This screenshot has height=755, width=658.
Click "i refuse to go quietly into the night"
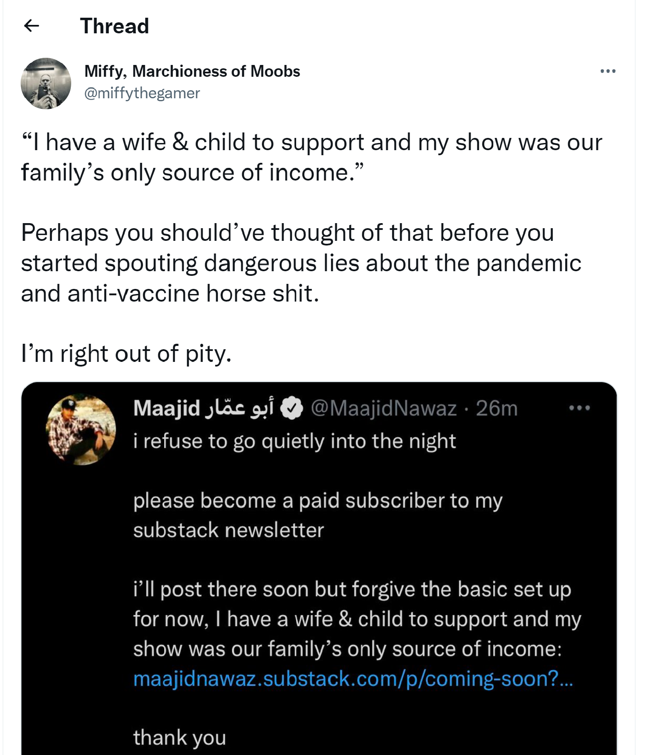294,441
